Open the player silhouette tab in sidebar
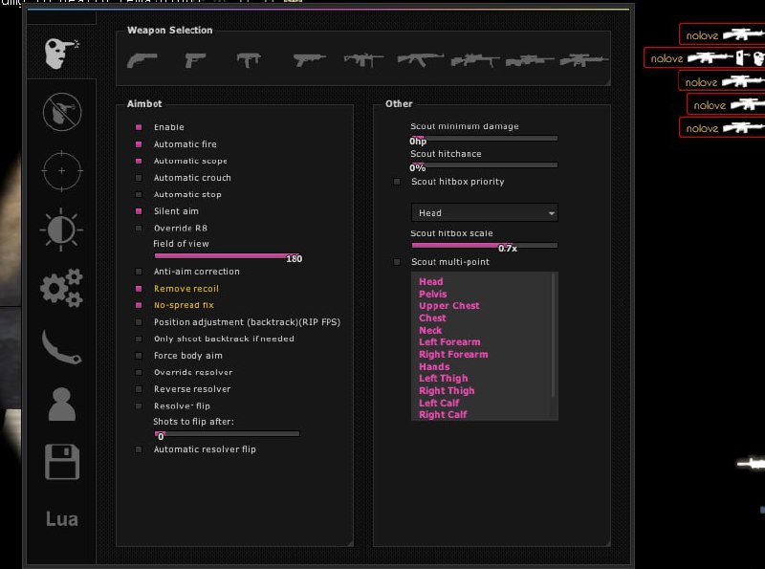765x569 pixels. tap(62, 405)
